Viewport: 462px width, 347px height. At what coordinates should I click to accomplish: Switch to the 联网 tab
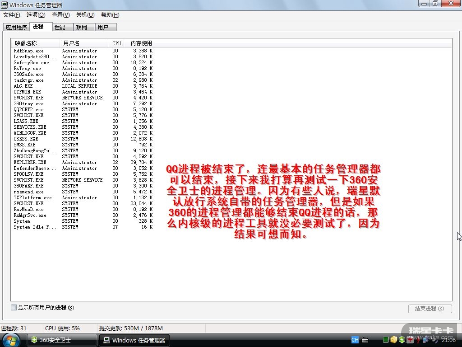(x=84, y=27)
